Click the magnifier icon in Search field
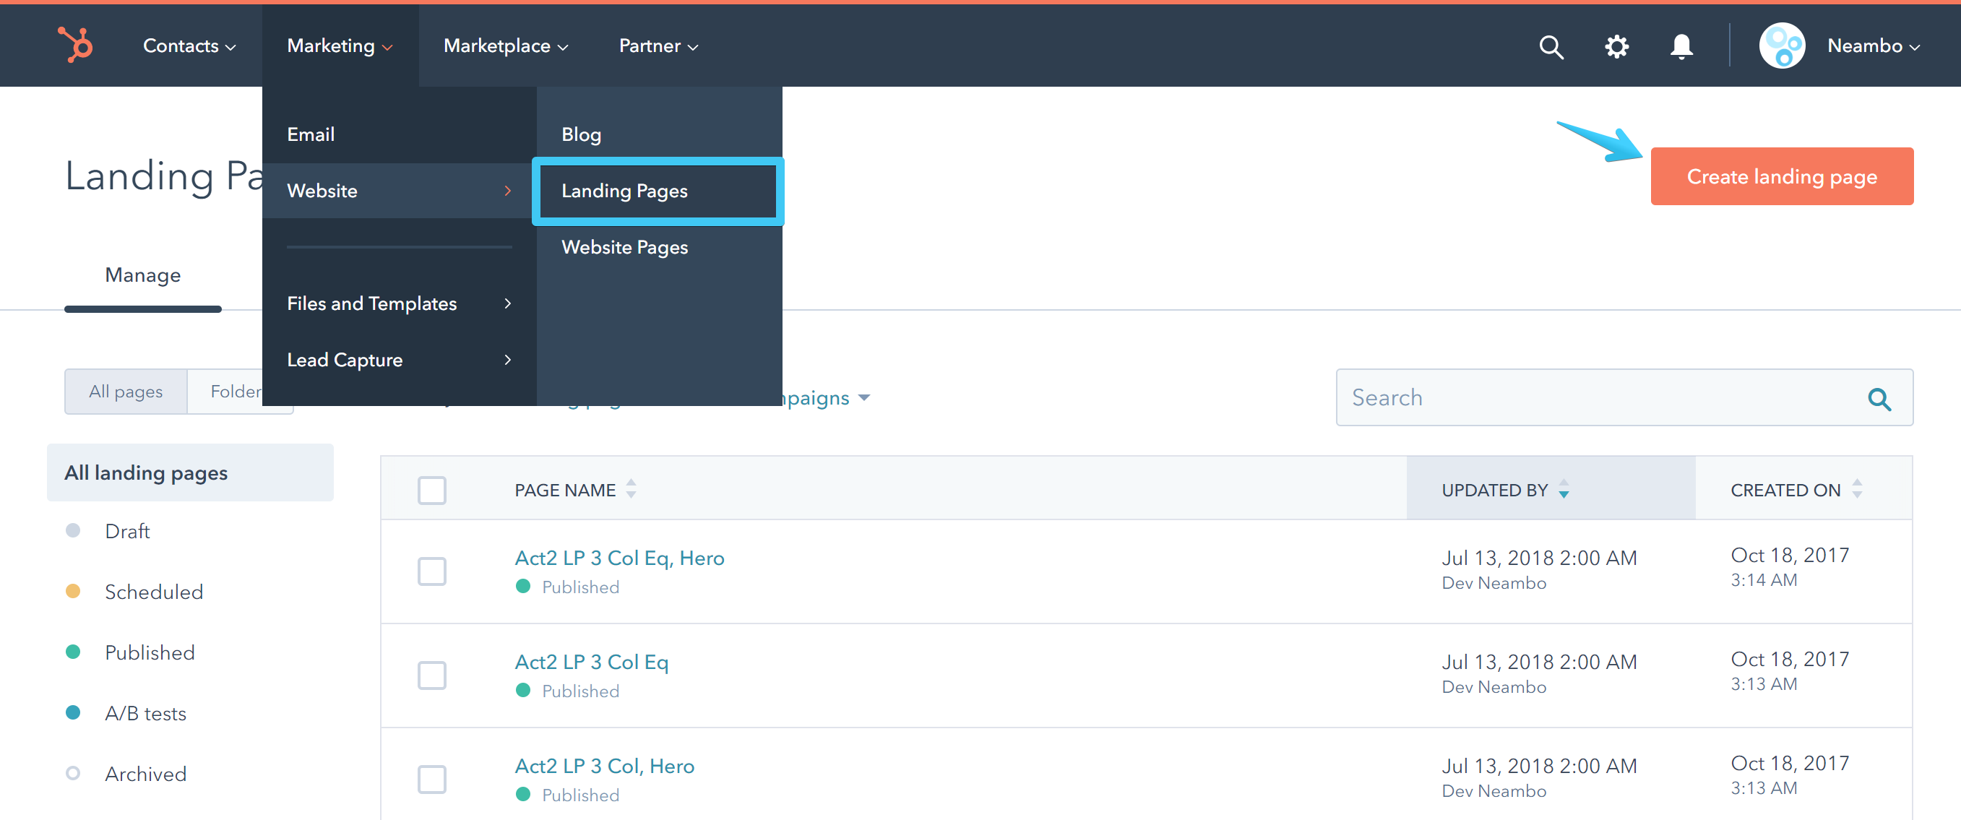Screen dimensions: 1961x820 1879,398
